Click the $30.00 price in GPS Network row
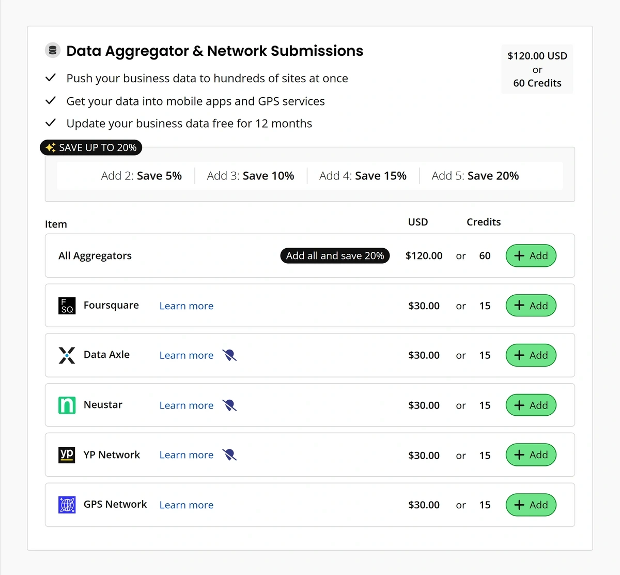 pos(424,505)
